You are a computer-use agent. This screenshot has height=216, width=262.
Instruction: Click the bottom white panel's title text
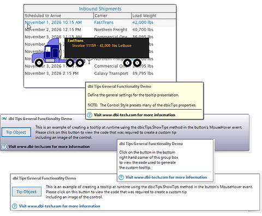pos(44,178)
